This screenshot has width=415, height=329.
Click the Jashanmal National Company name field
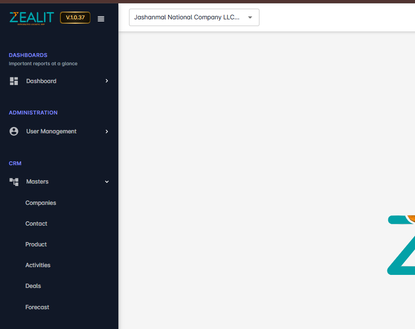pyautogui.click(x=187, y=17)
